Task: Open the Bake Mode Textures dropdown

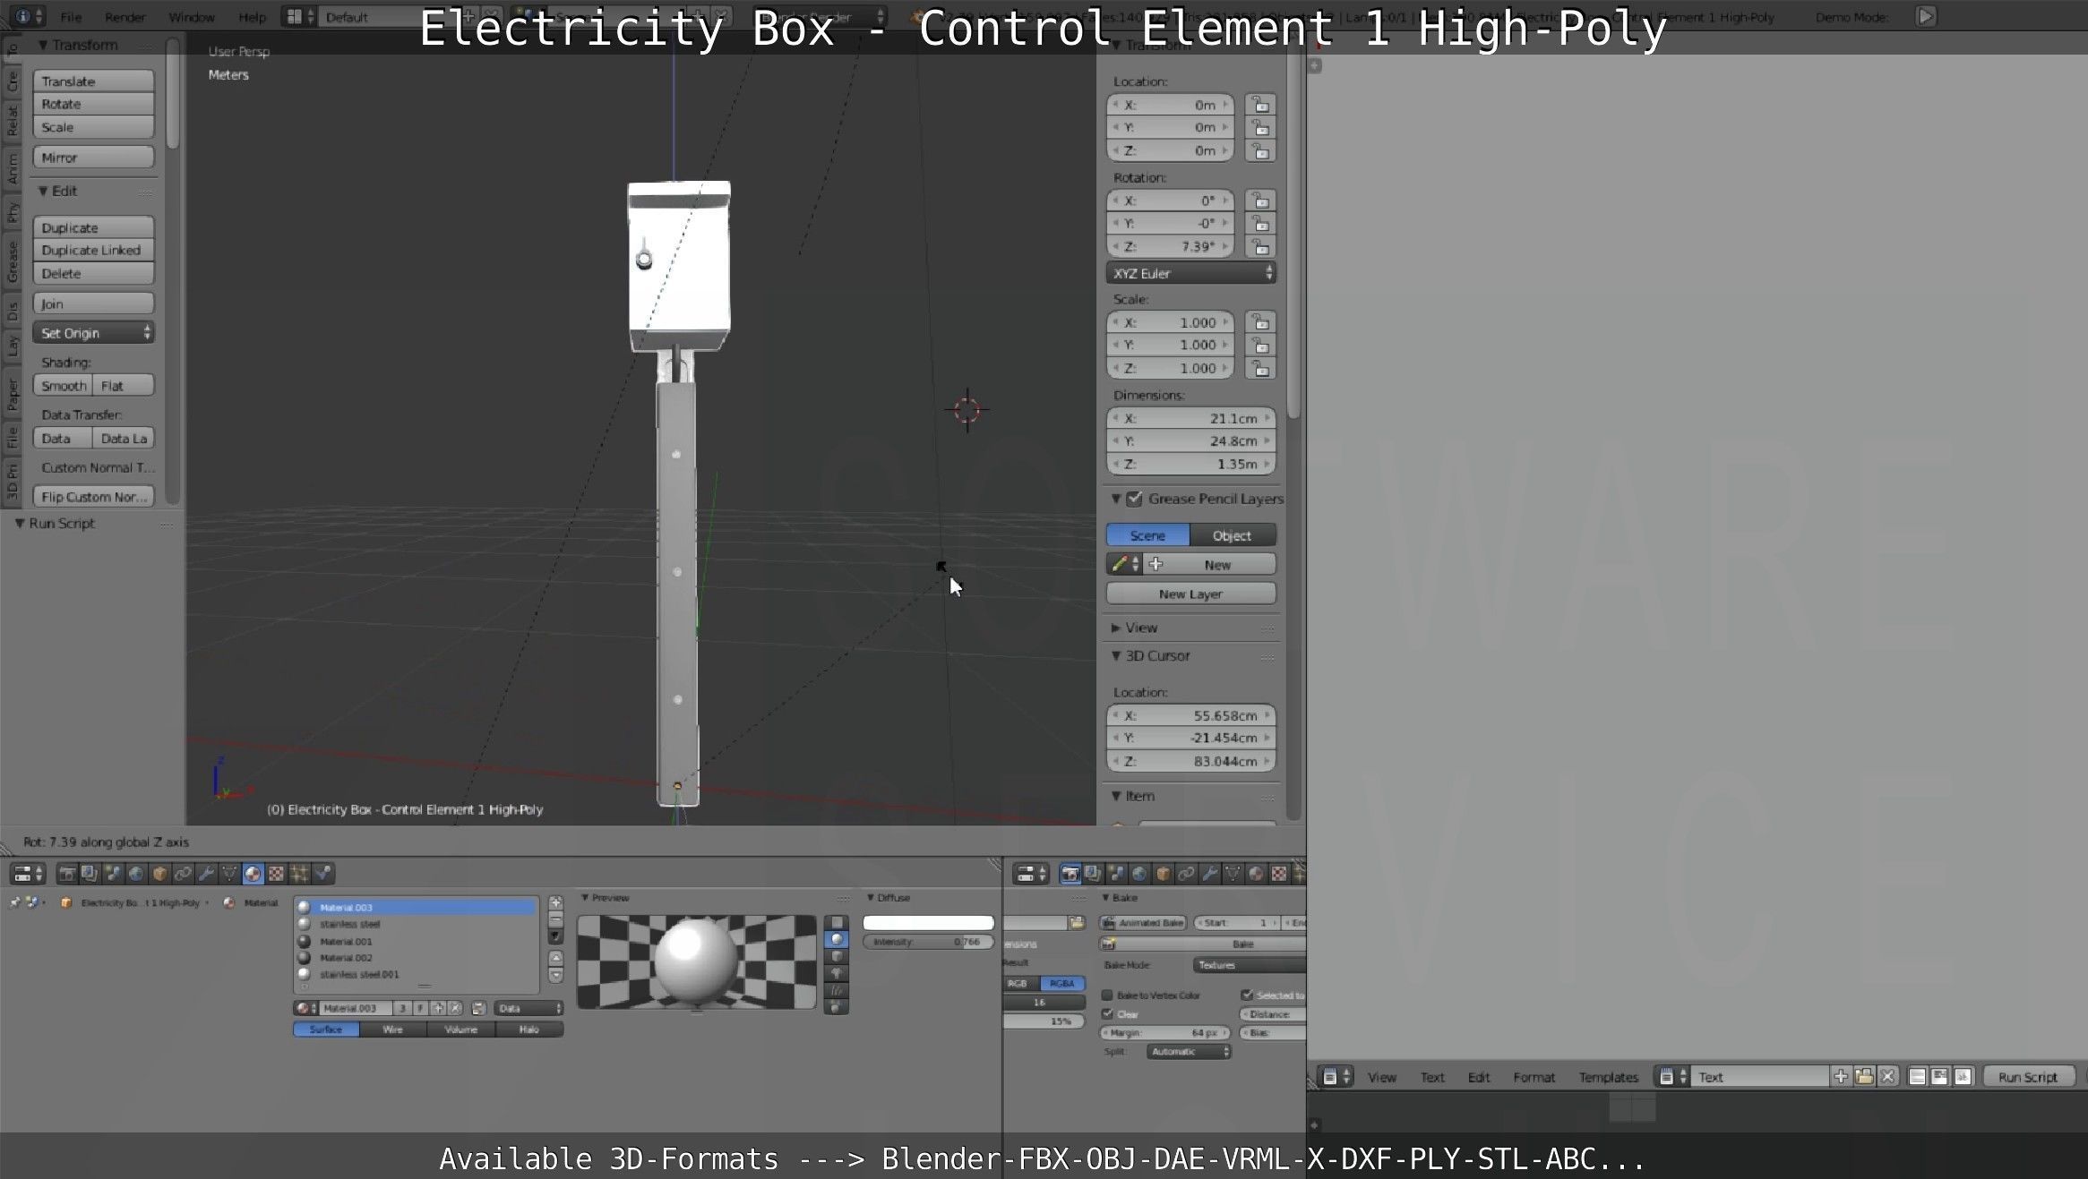Action: tap(1250, 965)
